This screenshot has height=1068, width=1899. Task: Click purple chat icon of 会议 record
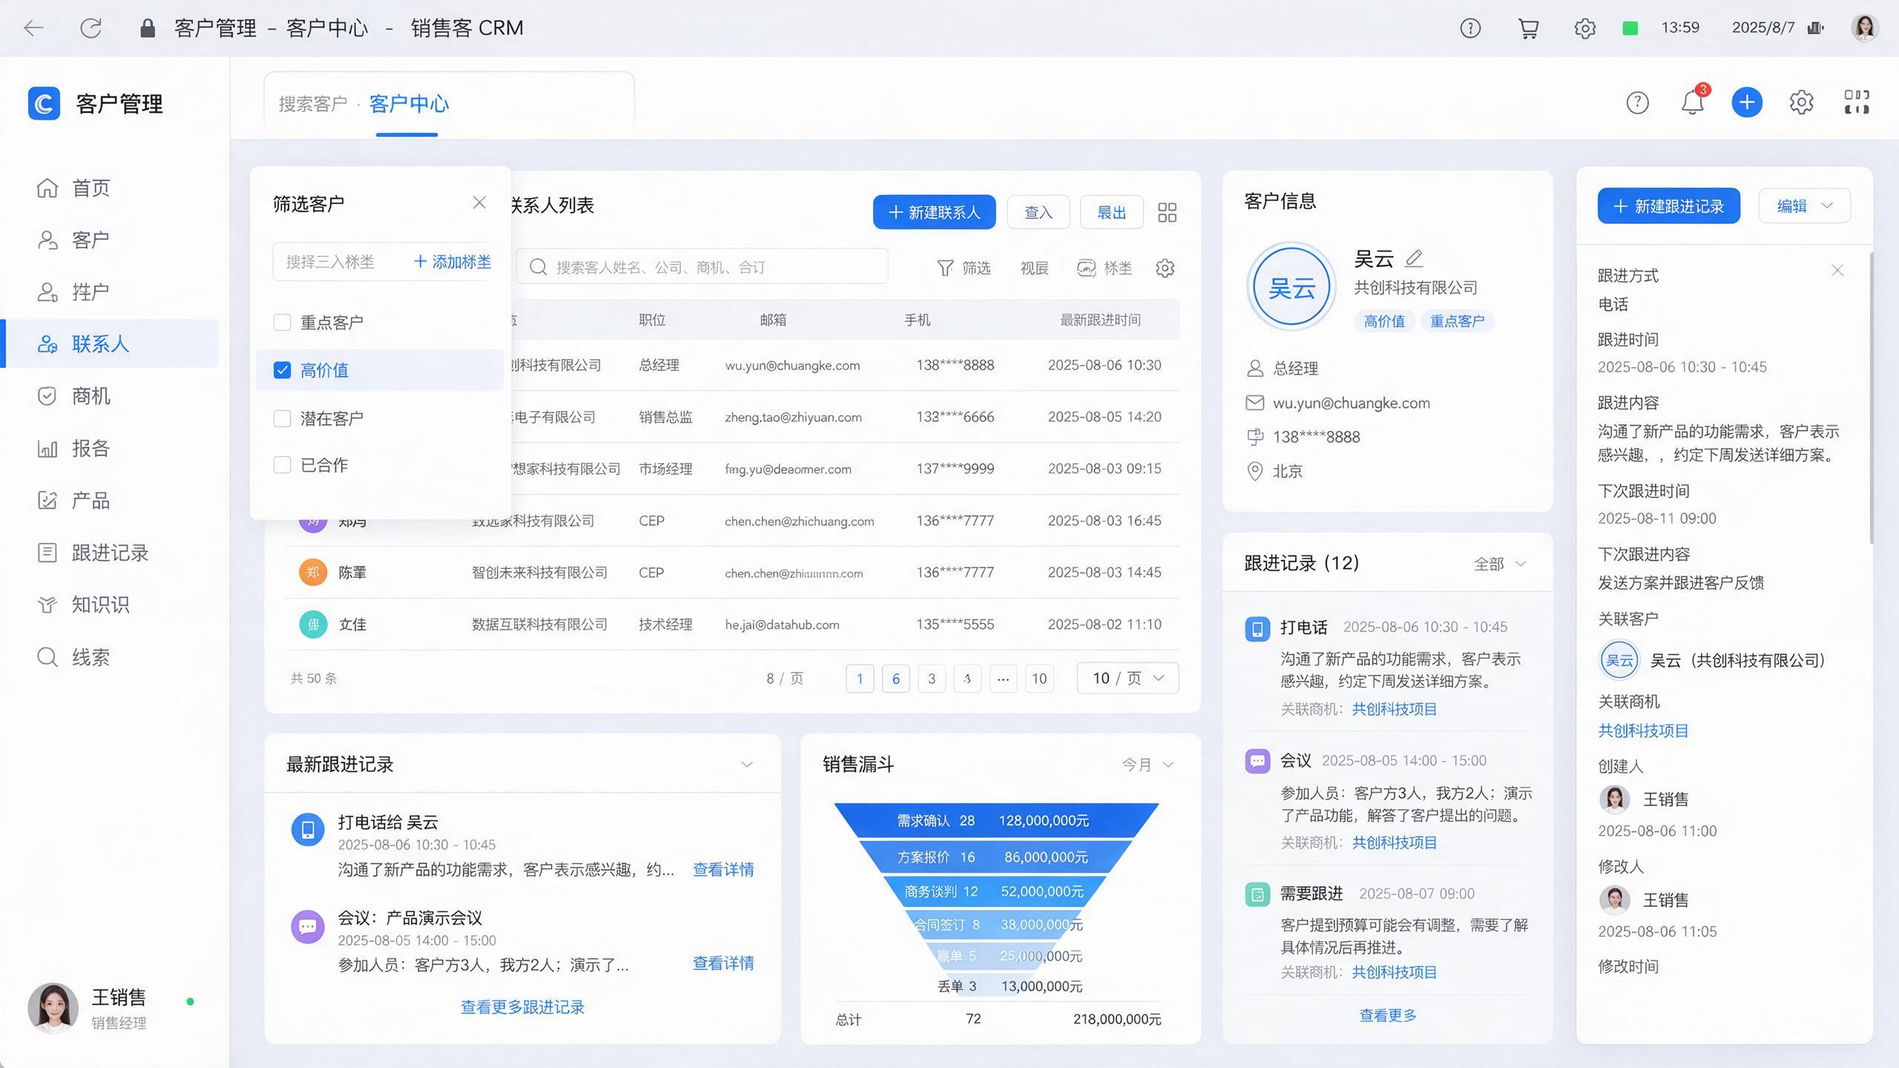(1257, 761)
